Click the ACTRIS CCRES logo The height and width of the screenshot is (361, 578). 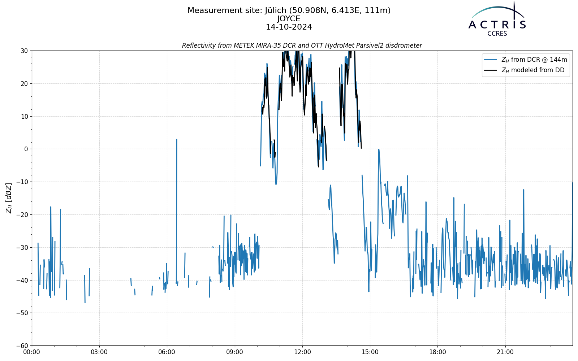[497, 19]
